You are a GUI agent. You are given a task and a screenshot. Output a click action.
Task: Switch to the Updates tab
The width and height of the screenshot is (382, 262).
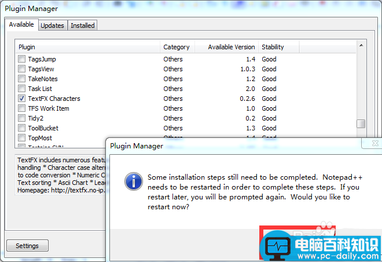pos(52,26)
